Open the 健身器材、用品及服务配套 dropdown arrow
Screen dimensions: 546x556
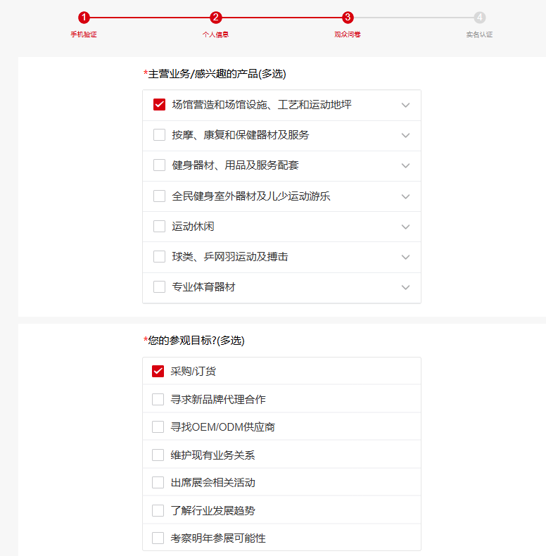click(x=405, y=166)
